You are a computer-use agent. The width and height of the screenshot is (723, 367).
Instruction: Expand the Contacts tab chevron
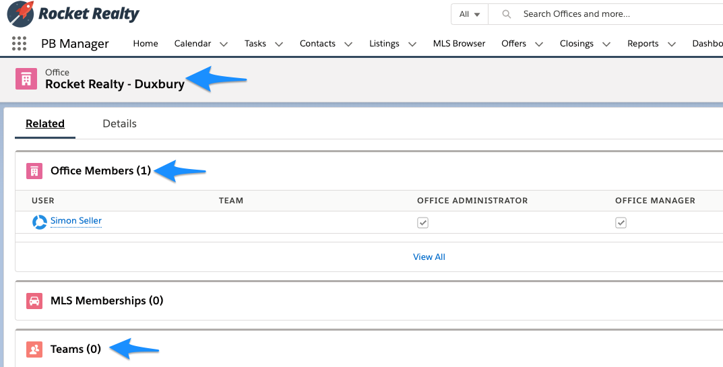348,44
